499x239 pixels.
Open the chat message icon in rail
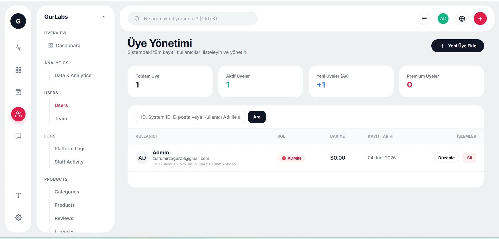click(18, 136)
